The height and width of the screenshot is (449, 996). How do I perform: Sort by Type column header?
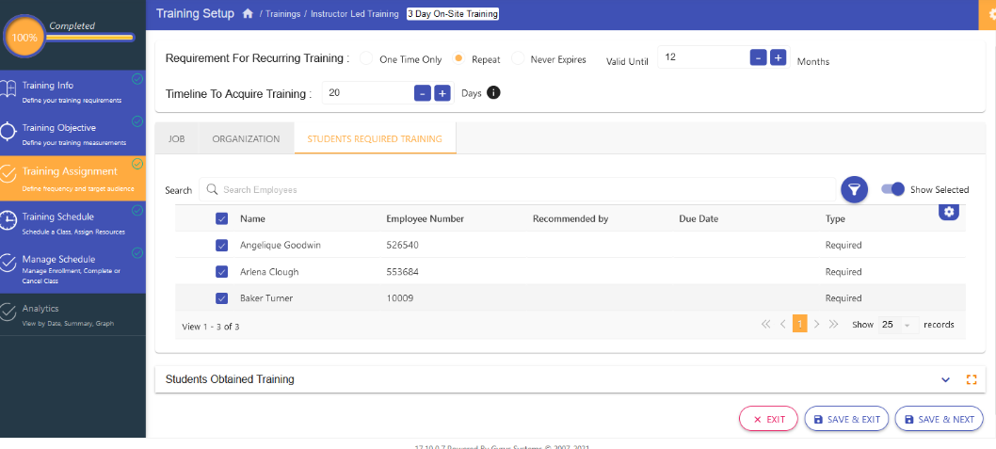coord(835,218)
